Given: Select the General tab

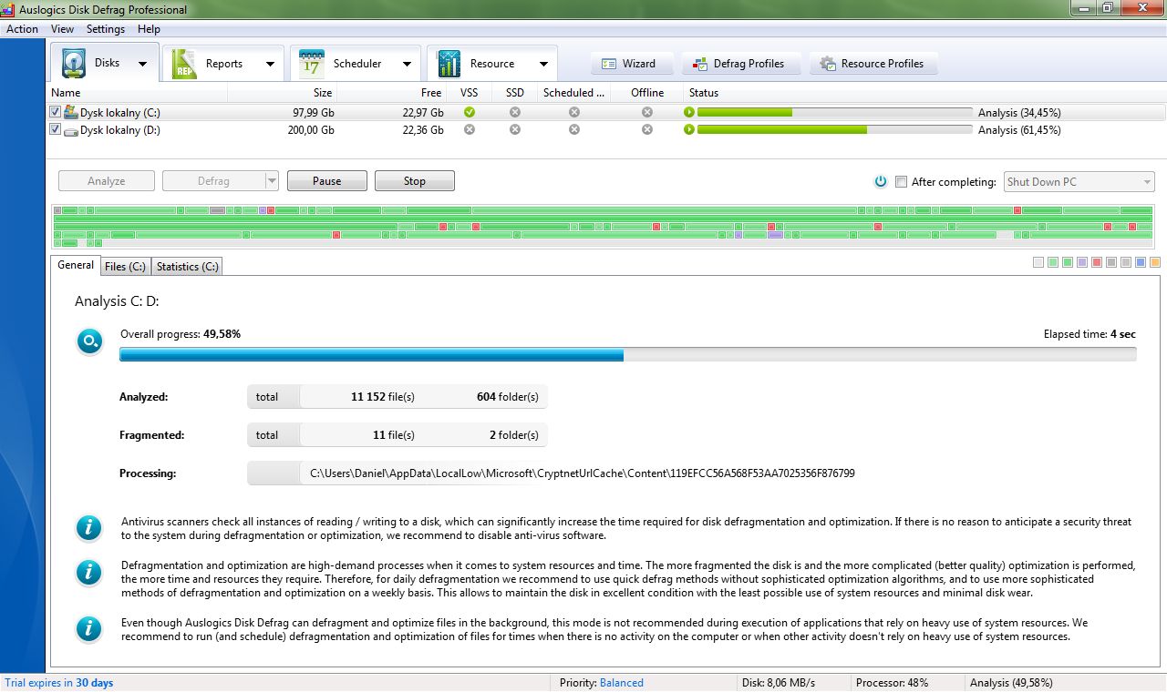Looking at the screenshot, I should (x=76, y=265).
